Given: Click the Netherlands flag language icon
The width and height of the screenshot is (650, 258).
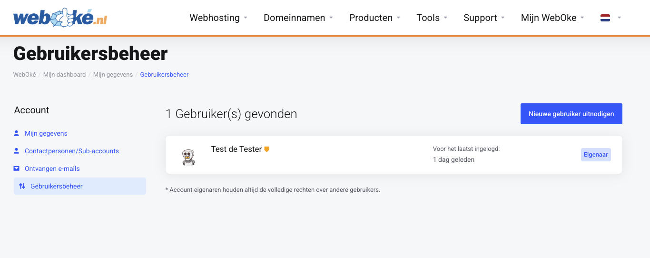Looking at the screenshot, I should [x=605, y=18].
